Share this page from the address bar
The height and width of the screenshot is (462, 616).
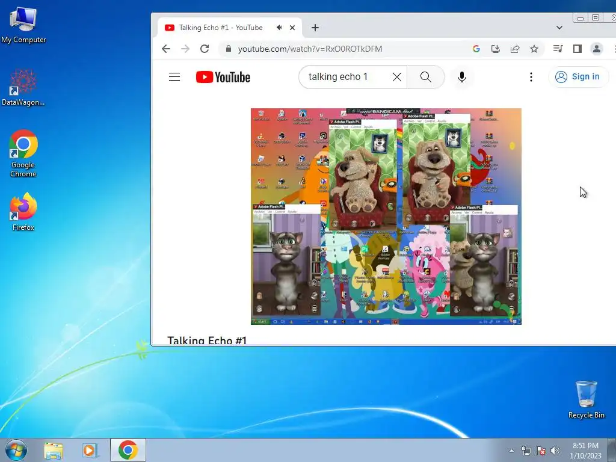tap(515, 49)
